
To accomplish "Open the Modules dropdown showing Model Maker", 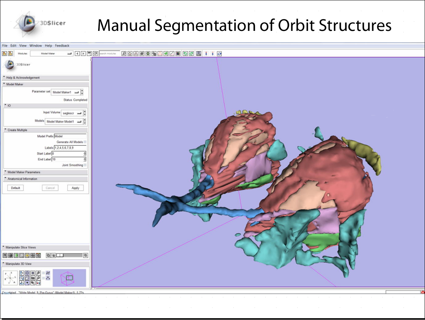I will [x=51, y=54].
